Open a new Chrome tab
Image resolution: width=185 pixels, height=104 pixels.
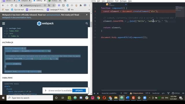click(x=65, y=1)
